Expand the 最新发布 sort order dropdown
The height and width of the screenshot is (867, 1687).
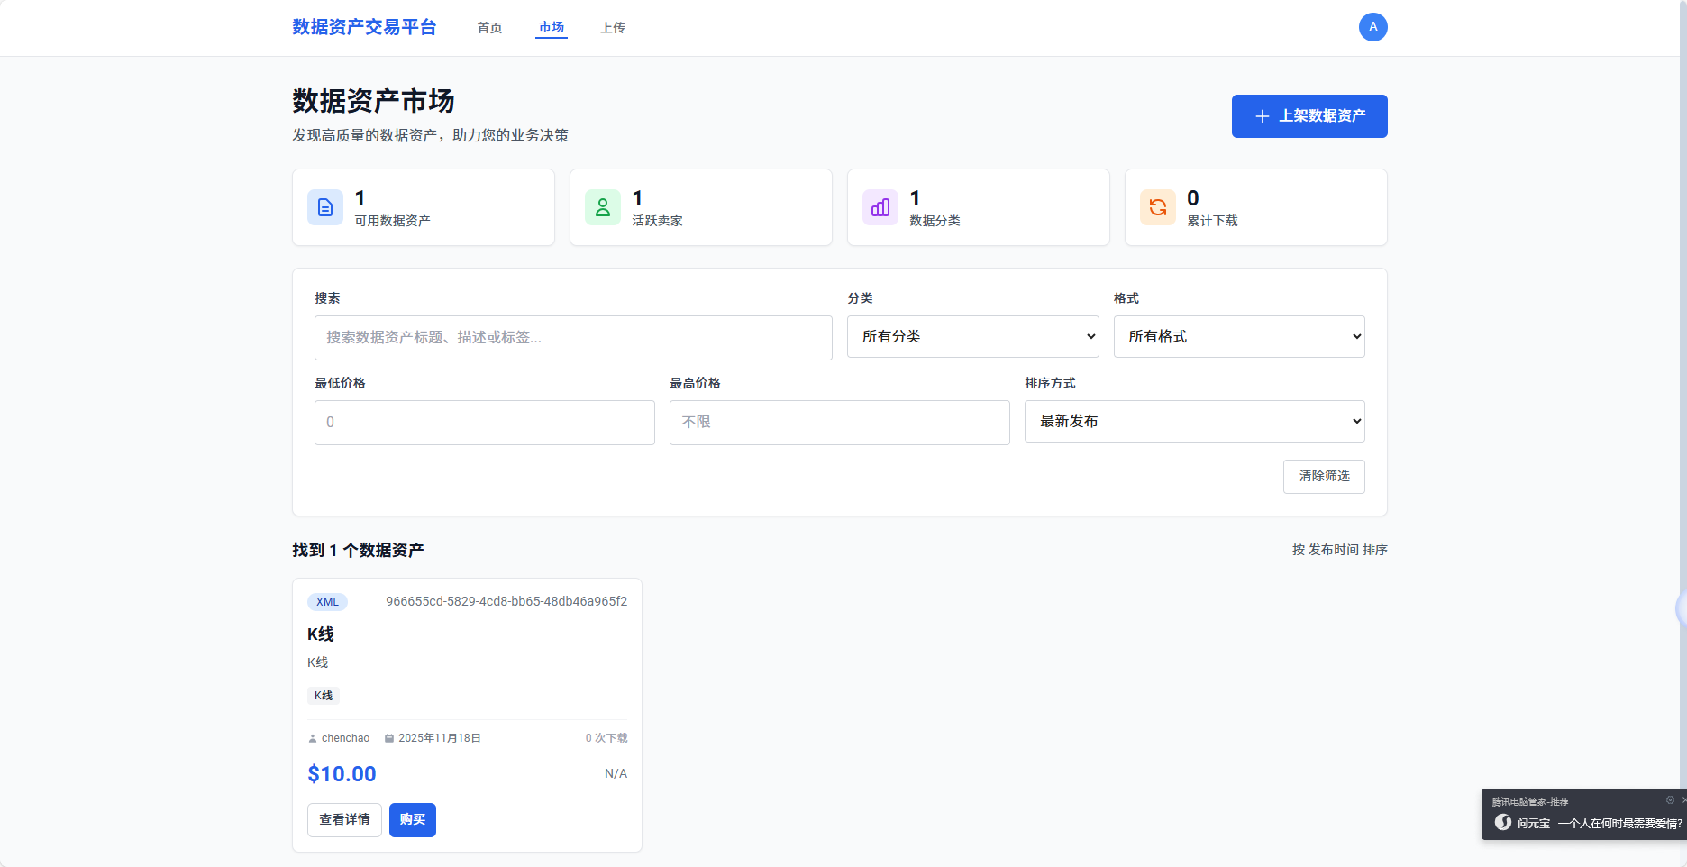click(1194, 421)
